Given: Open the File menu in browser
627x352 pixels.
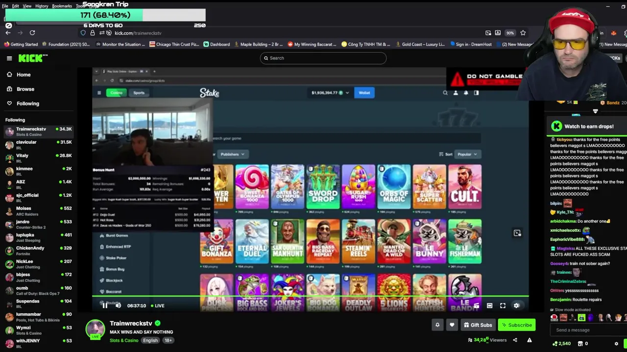Looking at the screenshot, I should (x=5, y=6).
